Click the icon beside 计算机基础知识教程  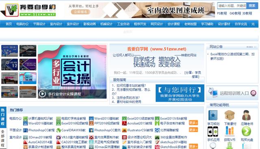25,119
